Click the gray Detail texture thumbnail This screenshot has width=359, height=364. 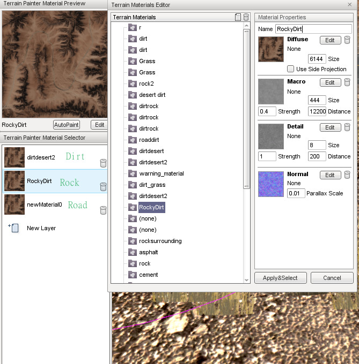click(x=271, y=136)
